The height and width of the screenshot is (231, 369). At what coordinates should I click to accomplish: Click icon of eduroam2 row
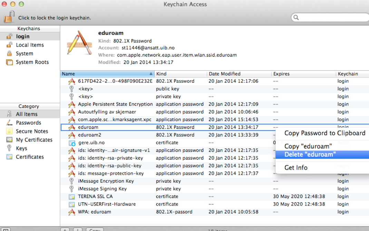pyautogui.click(x=71, y=135)
